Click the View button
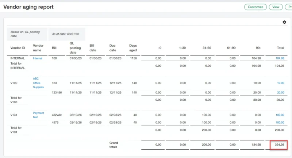The width and height of the screenshot is (292, 158). pos(276,7)
